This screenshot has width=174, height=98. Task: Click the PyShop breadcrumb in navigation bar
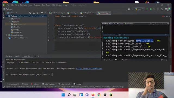(x=8, y=9)
